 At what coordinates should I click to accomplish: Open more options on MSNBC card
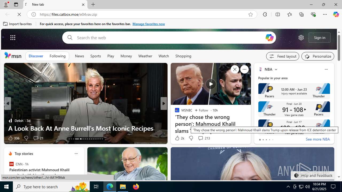(x=244, y=69)
